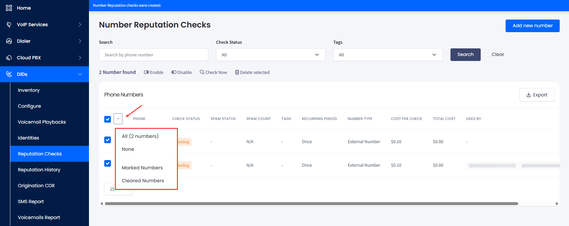Click the Cloud PBX icon
569x226 pixels.
coord(9,58)
